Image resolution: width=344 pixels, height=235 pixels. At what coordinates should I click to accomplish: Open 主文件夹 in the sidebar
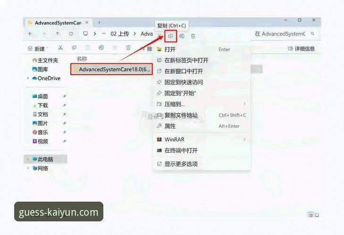45,60
